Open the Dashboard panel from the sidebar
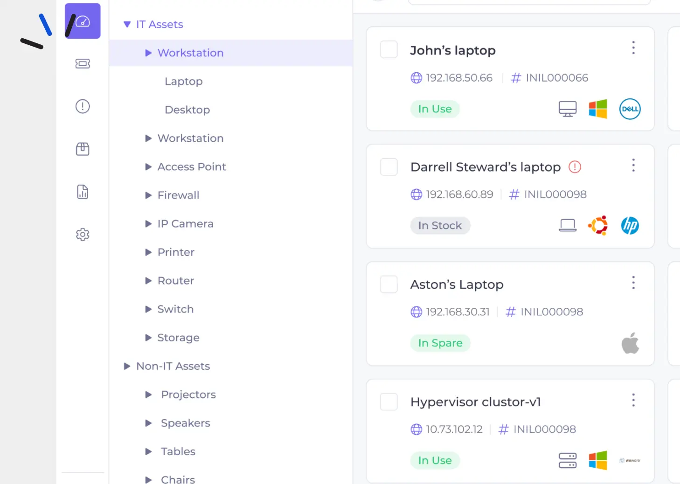680x484 pixels. pyautogui.click(x=83, y=21)
